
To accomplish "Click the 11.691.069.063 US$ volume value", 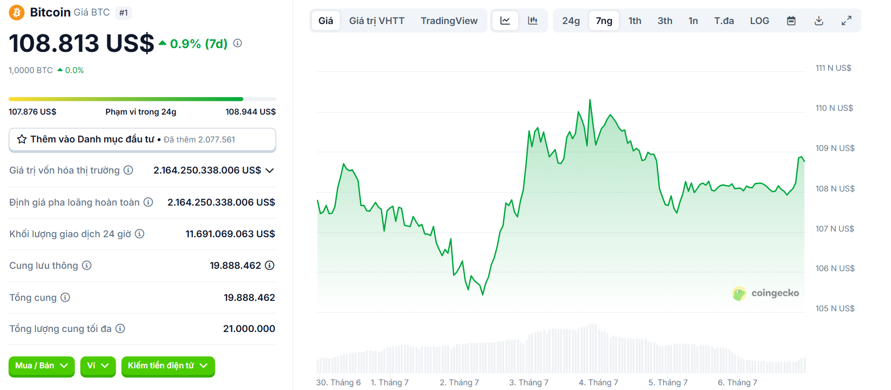I will pyautogui.click(x=230, y=234).
